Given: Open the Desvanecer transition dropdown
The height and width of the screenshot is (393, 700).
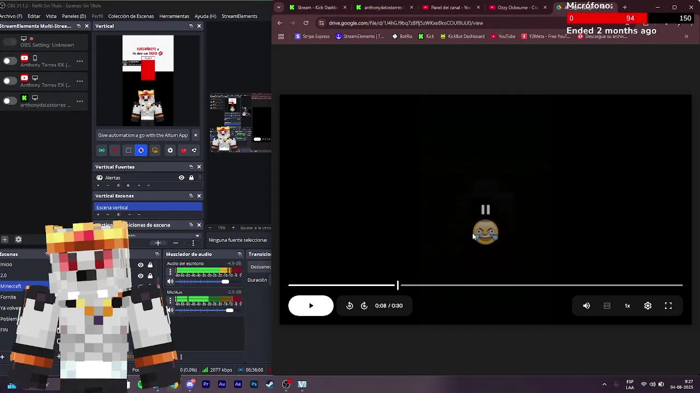Looking at the screenshot, I should (x=260, y=267).
